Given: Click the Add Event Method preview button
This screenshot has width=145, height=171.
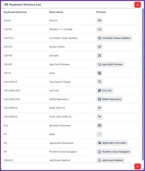Looking at the screenshot, I should pyautogui.click(x=110, y=160).
